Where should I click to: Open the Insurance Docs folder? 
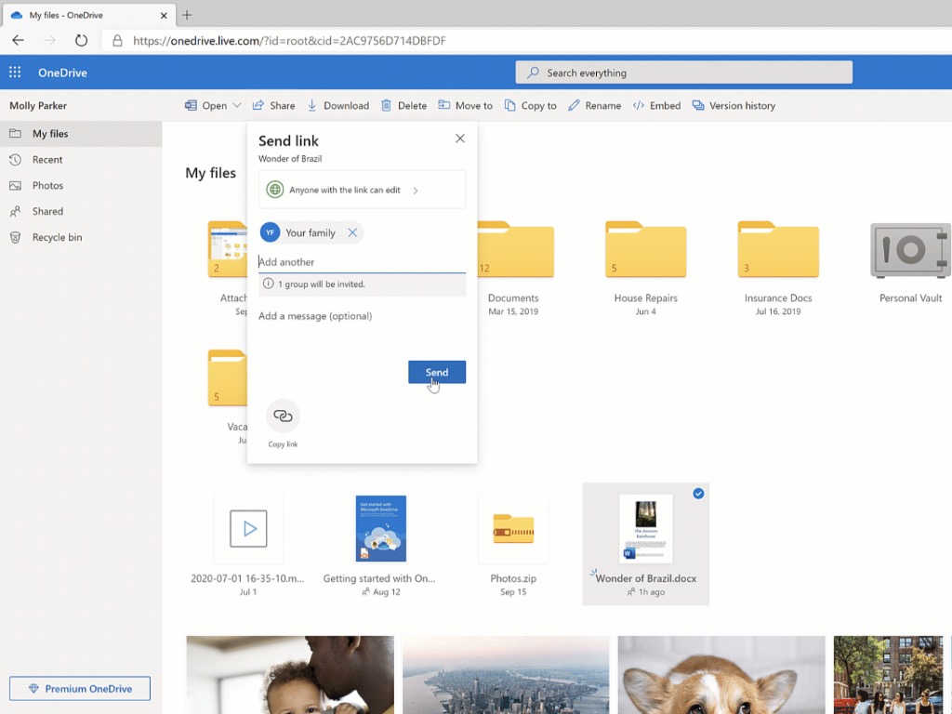pos(778,250)
